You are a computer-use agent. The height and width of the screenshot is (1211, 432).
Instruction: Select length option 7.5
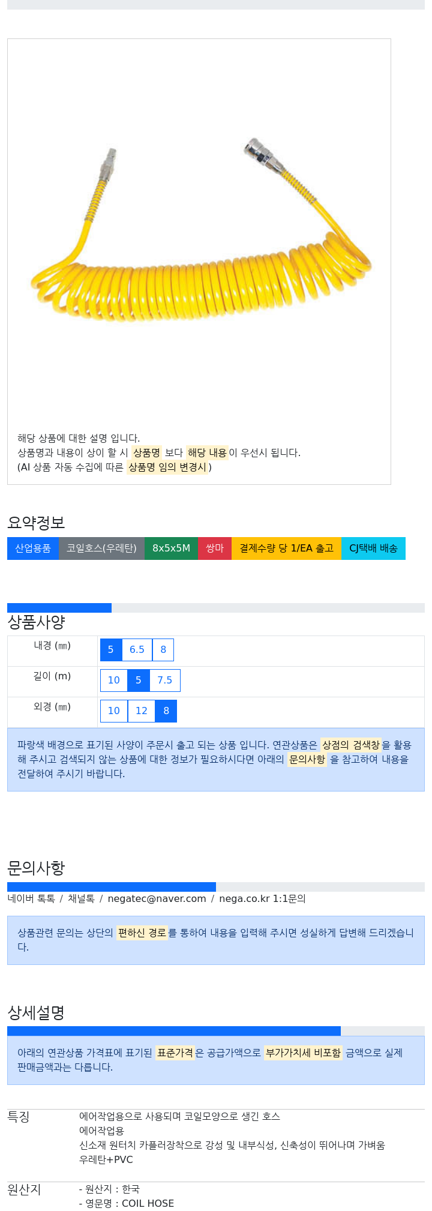pos(164,681)
